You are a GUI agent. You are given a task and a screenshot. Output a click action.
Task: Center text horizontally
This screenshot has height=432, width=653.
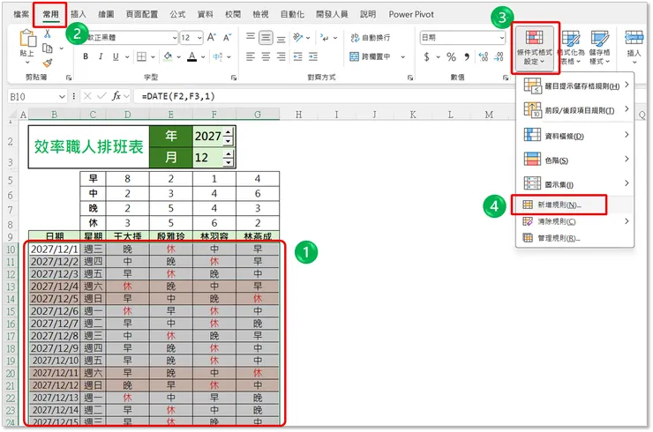point(266,56)
